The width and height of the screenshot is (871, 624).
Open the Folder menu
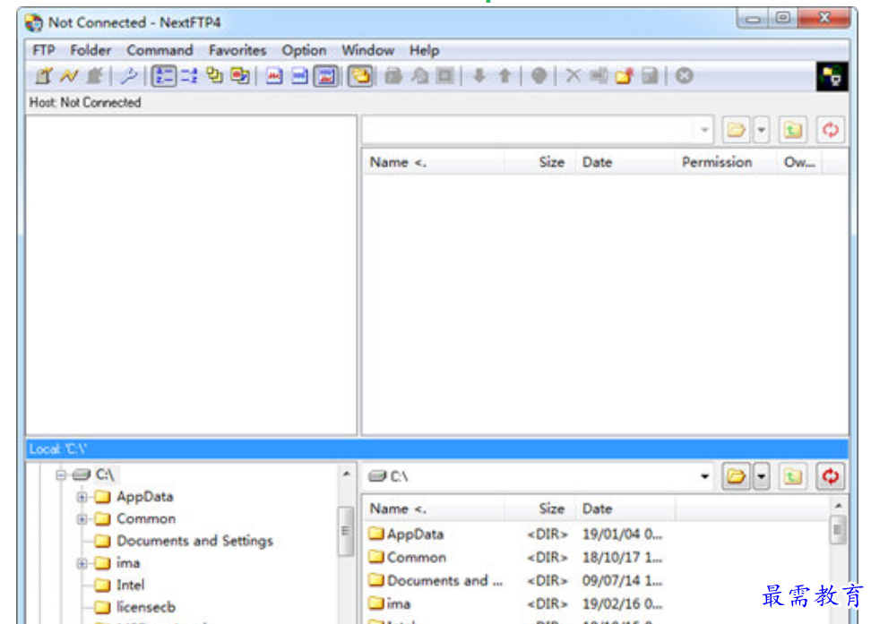coord(91,50)
